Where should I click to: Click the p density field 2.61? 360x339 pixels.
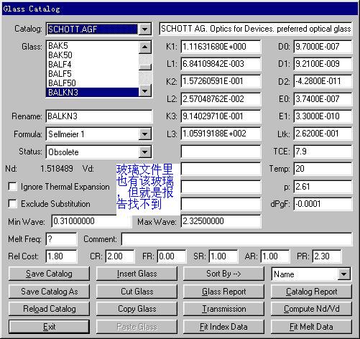coord(323,187)
